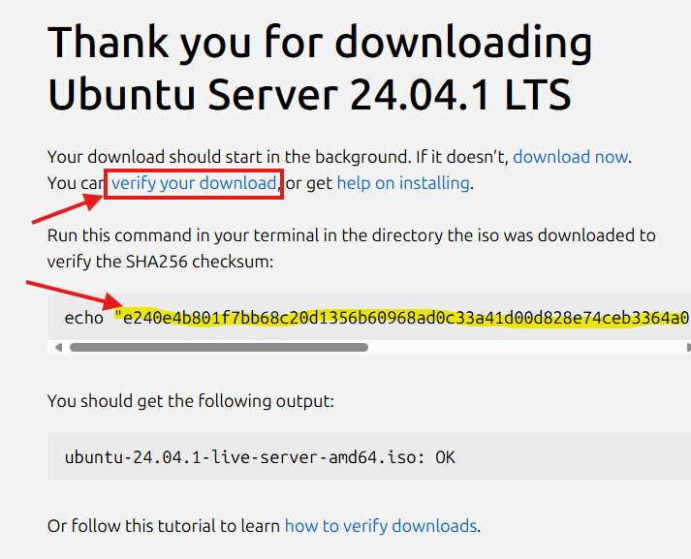
Task: Click the horizontal scrollbar thumb under echo command
Action: click(219, 348)
